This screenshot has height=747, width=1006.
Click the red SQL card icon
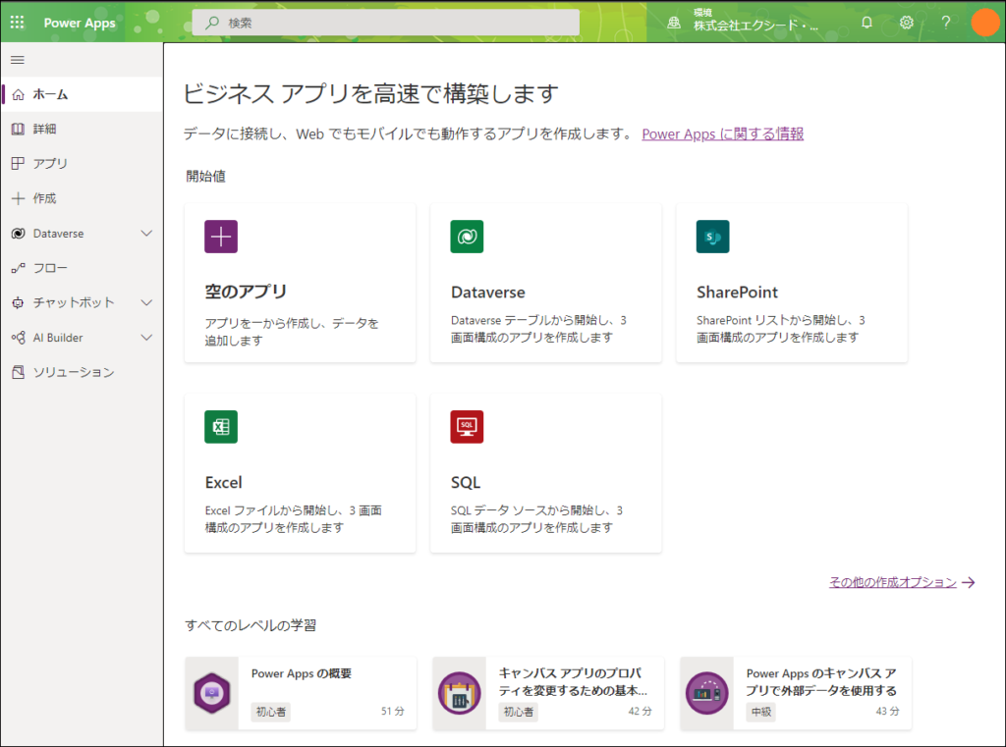click(467, 426)
